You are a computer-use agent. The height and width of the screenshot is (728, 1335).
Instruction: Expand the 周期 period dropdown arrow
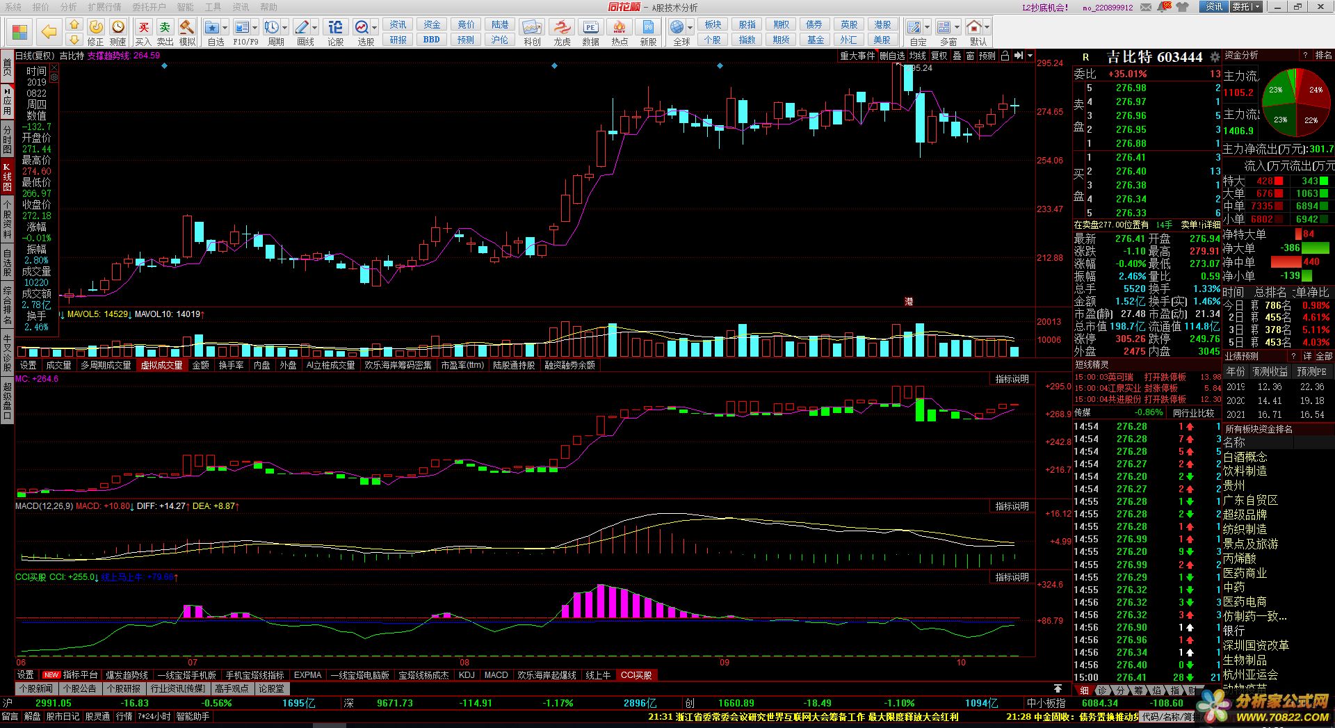coord(285,28)
